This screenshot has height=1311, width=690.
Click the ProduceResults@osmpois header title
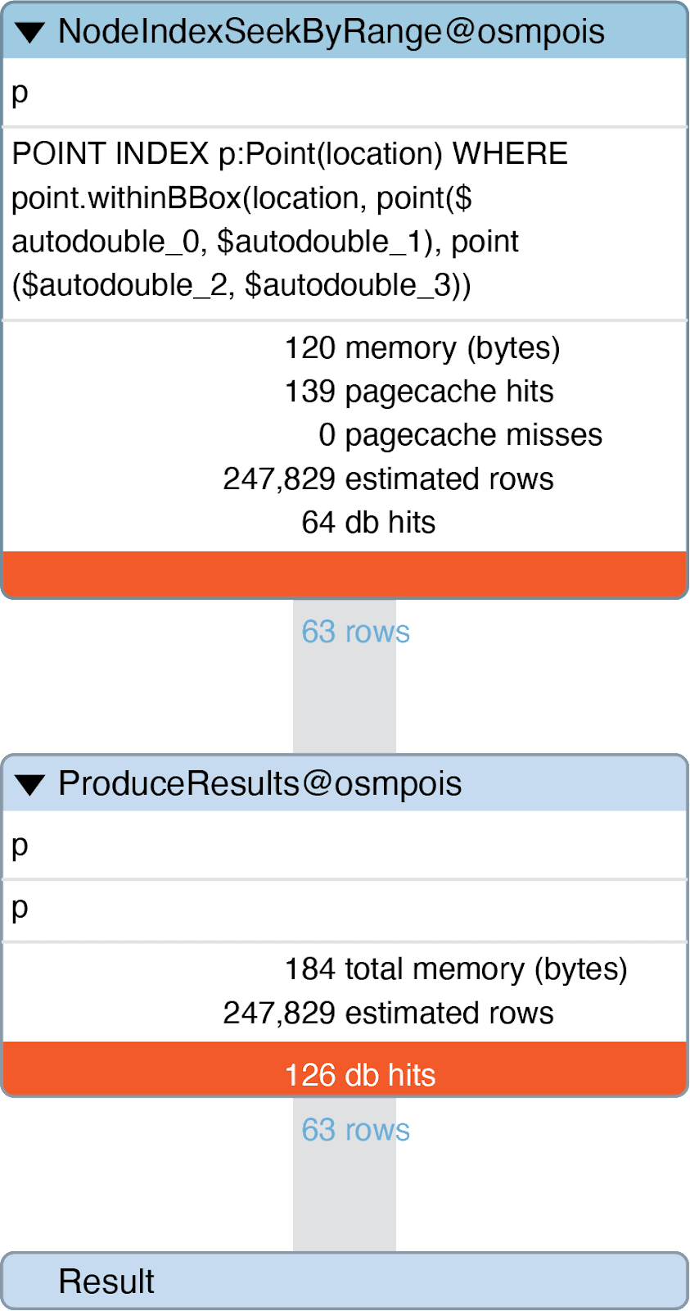tap(259, 784)
